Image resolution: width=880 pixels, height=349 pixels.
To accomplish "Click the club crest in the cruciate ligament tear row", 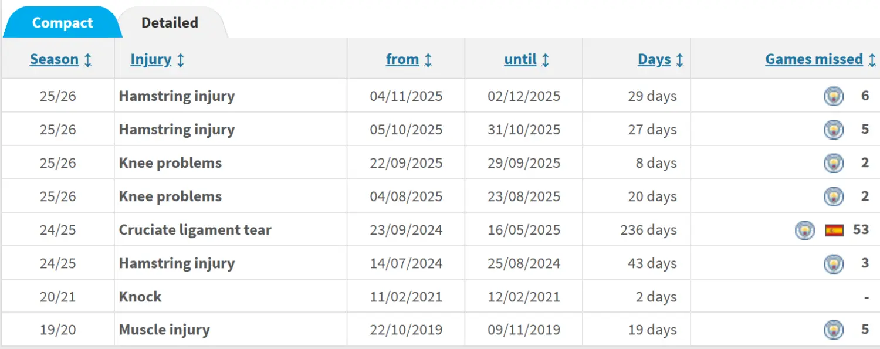I will coord(804,230).
